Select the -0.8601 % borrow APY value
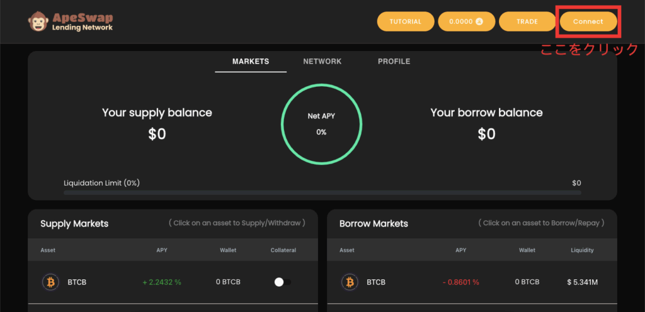Image resolution: width=645 pixels, height=312 pixels. pyautogui.click(x=460, y=282)
